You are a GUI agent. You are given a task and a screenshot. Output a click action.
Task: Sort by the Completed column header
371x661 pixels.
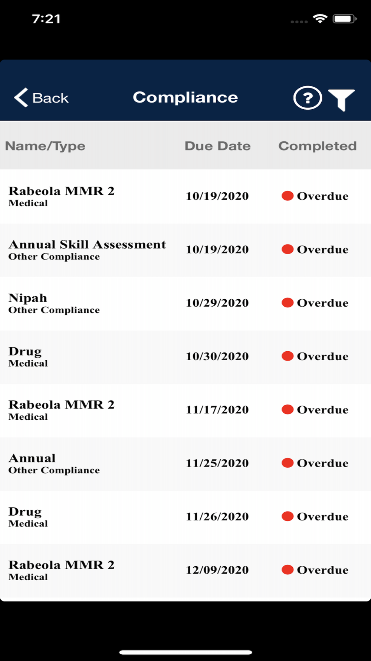coord(318,146)
